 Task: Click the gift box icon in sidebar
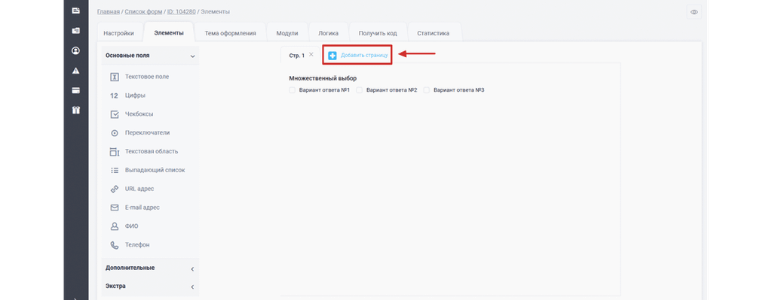click(x=76, y=111)
